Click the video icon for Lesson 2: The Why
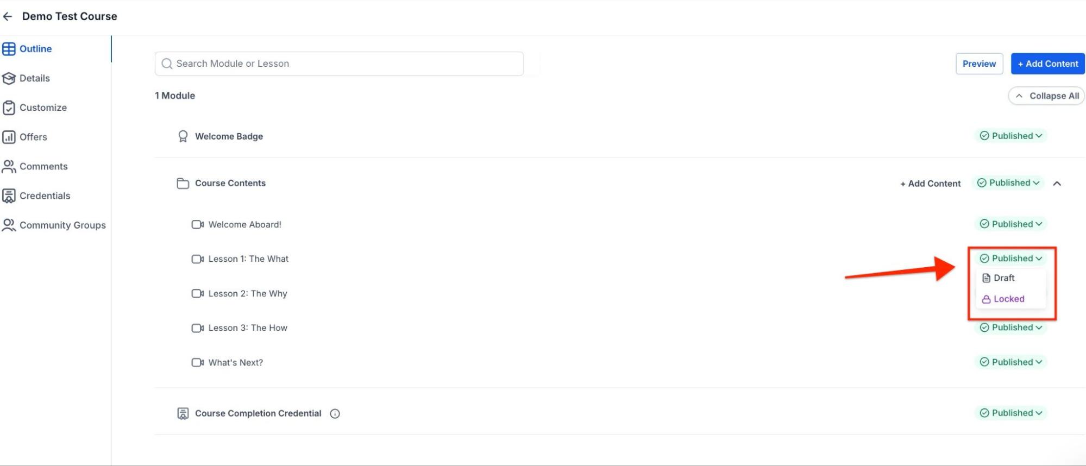The image size is (1086, 466). point(198,294)
